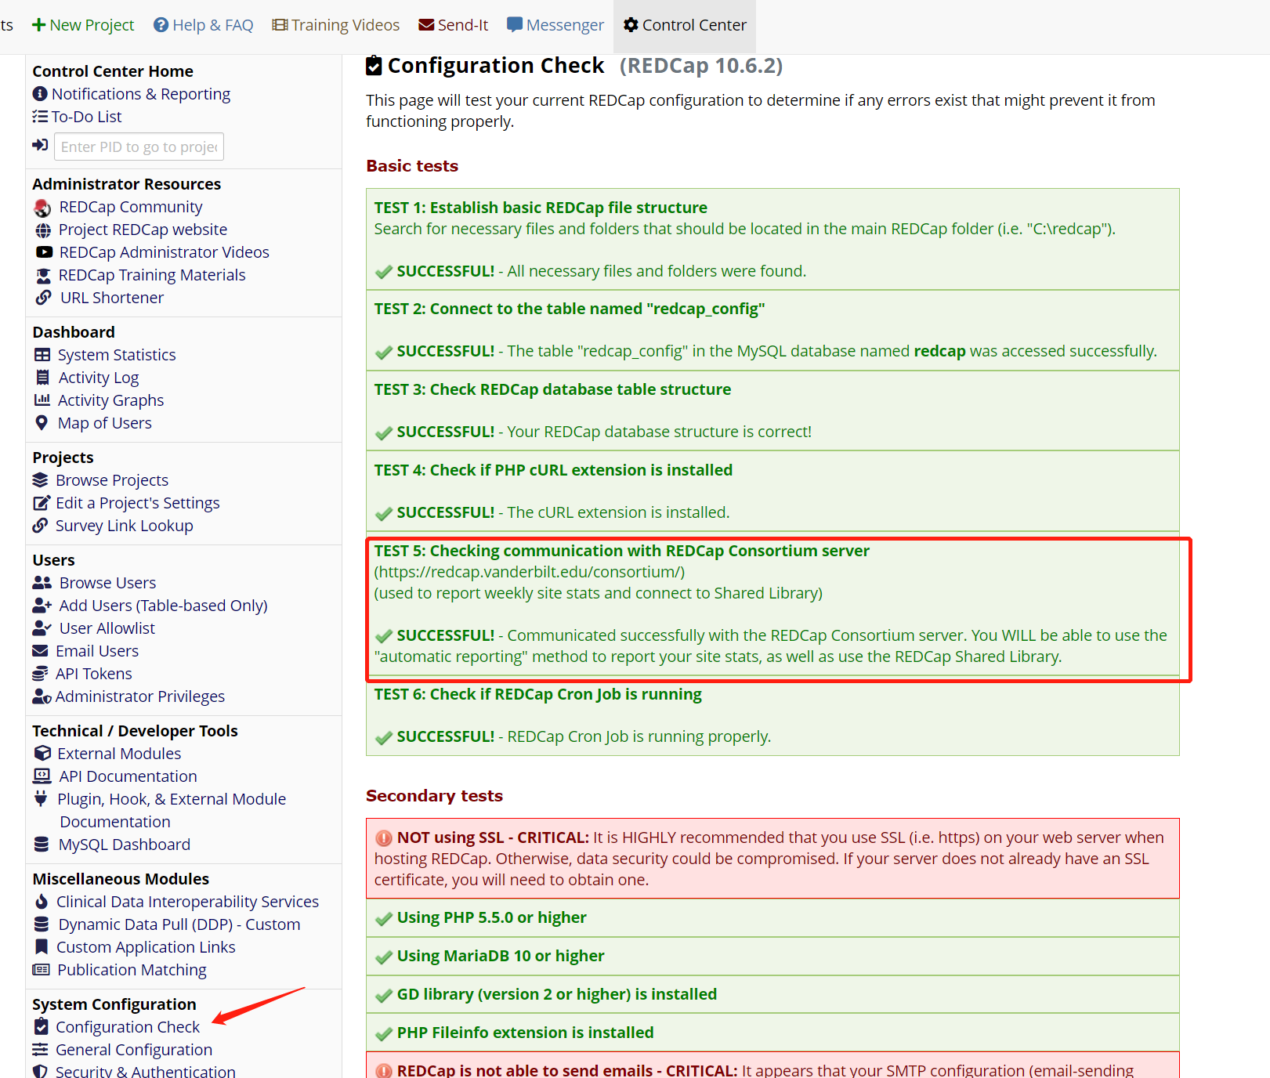Click the bookmark icon beside Custom Application Links
The width and height of the screenshot is (1270, 1078).
coord(42,947)
